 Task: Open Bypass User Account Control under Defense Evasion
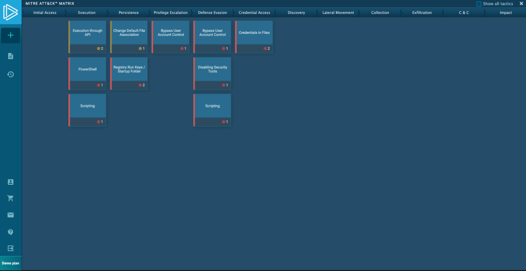(212, 37)
